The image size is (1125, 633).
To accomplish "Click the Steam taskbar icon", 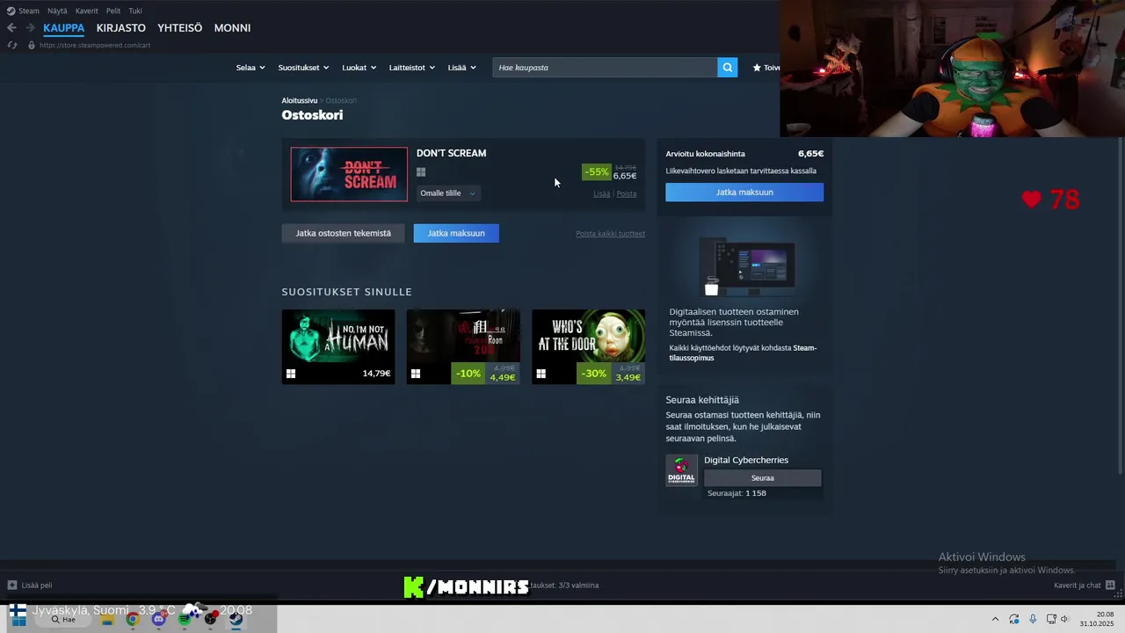I will click(x=236, y=619).
